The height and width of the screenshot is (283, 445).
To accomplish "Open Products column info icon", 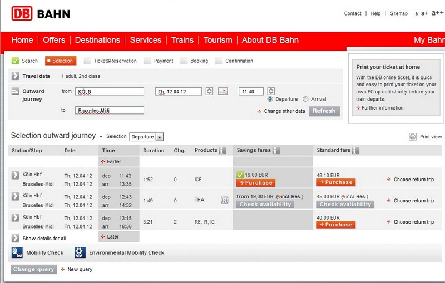I will point(223,150).
